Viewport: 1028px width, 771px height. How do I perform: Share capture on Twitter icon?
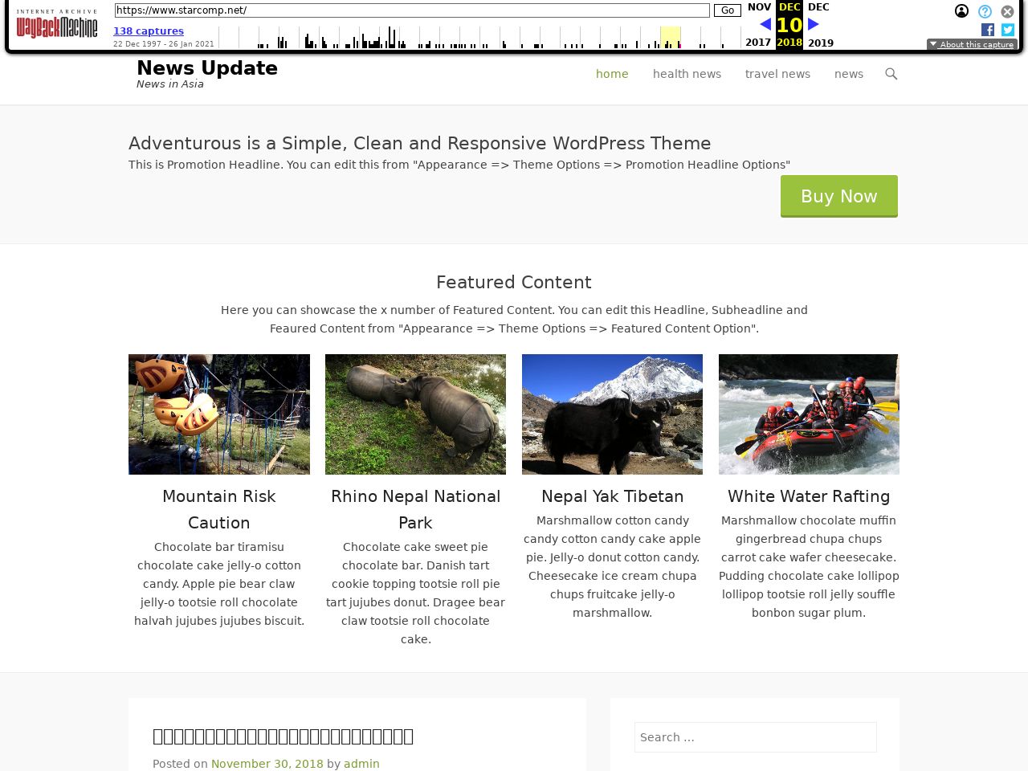(x=1008, y=30)
